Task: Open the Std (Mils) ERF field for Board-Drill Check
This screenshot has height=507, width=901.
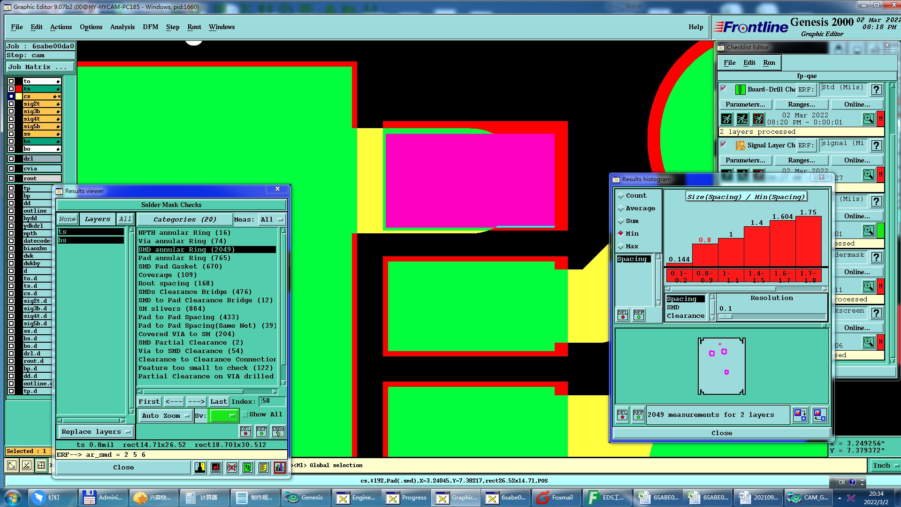Action: coord(843,89)
